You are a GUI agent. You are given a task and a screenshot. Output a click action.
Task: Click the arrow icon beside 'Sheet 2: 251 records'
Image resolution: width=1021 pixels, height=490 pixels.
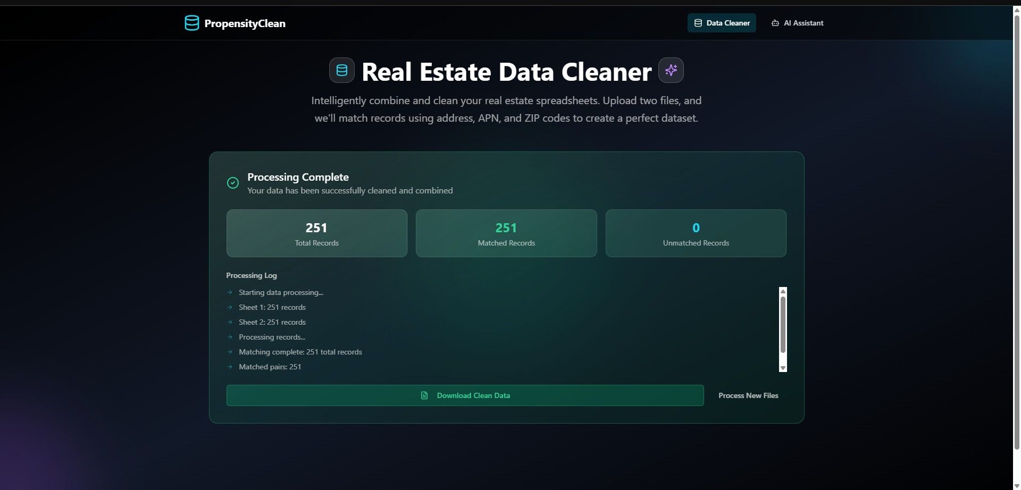[230, 322]
